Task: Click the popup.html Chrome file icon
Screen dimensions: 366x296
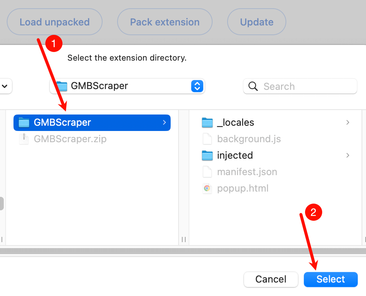Action: coord(207,188)
